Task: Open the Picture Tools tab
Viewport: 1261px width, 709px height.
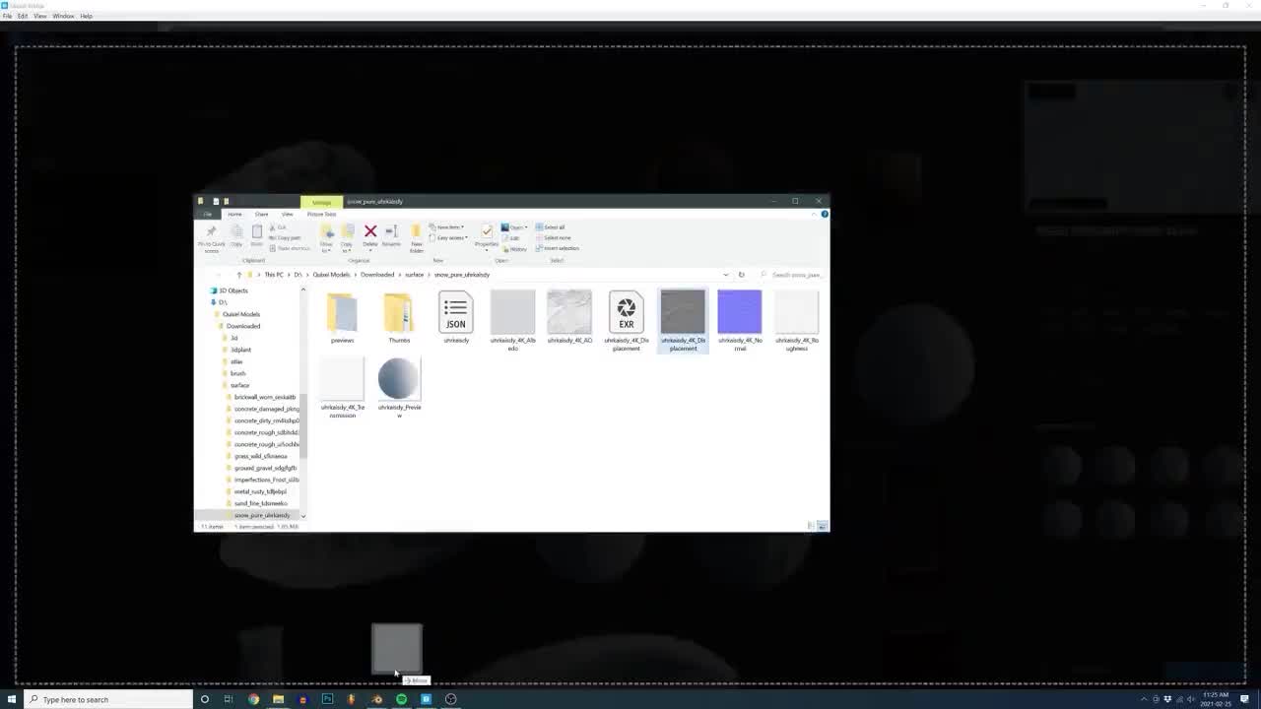Action: [321, 214]
